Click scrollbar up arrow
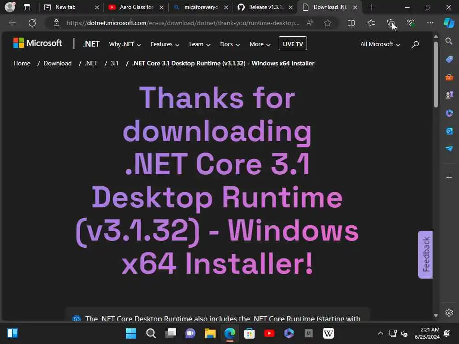Image resolution: width=459 pixels, height=344 pixels. point(436,37)
